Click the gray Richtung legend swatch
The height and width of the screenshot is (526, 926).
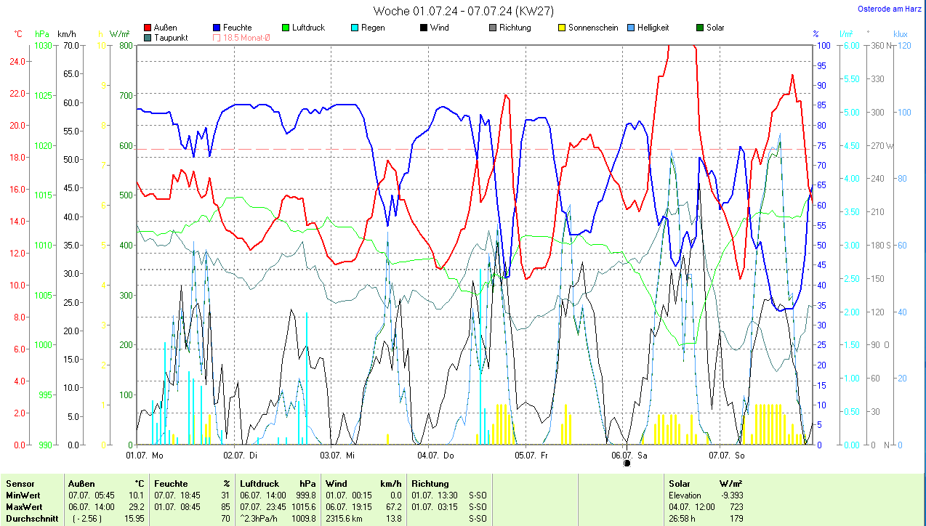tap(493, 28)
